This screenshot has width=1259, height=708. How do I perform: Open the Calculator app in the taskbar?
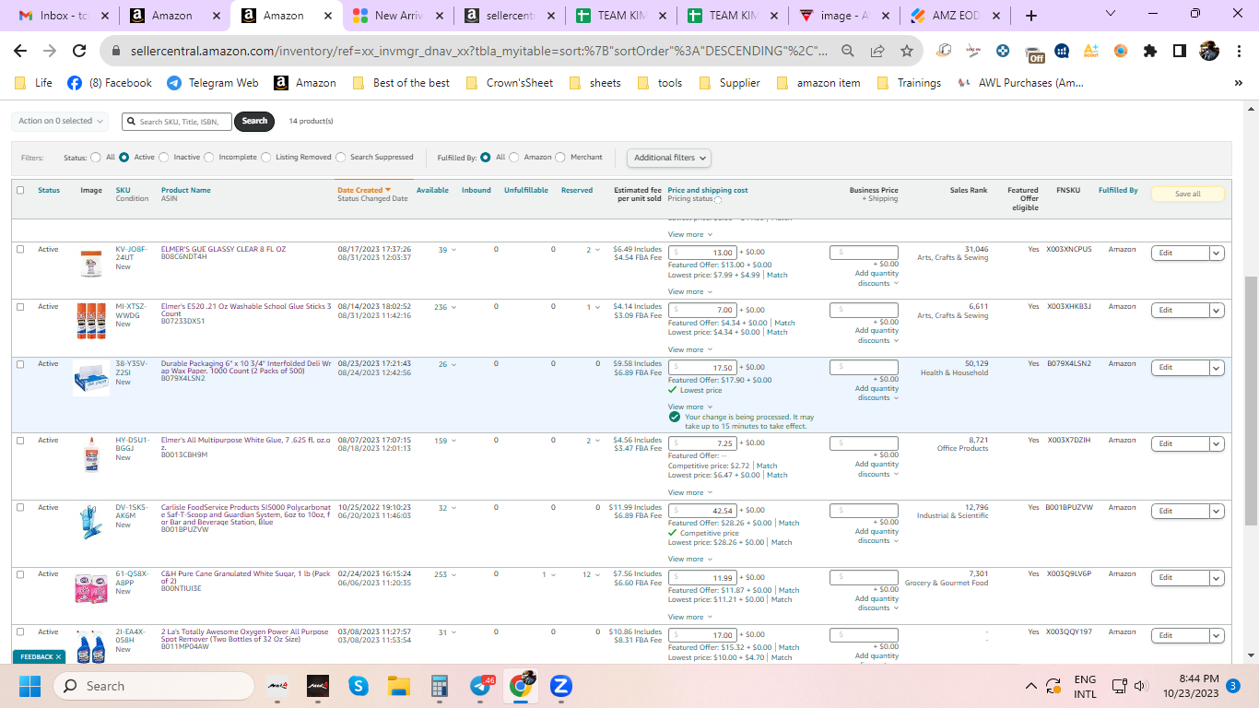tap(439, 686)
